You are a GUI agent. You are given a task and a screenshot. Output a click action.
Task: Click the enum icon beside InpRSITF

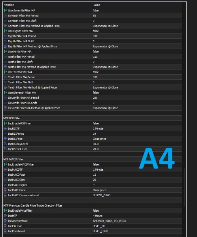(x=5, y=128)
